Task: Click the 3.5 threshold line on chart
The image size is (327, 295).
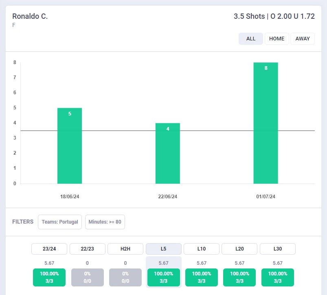Action: point(168,131)
